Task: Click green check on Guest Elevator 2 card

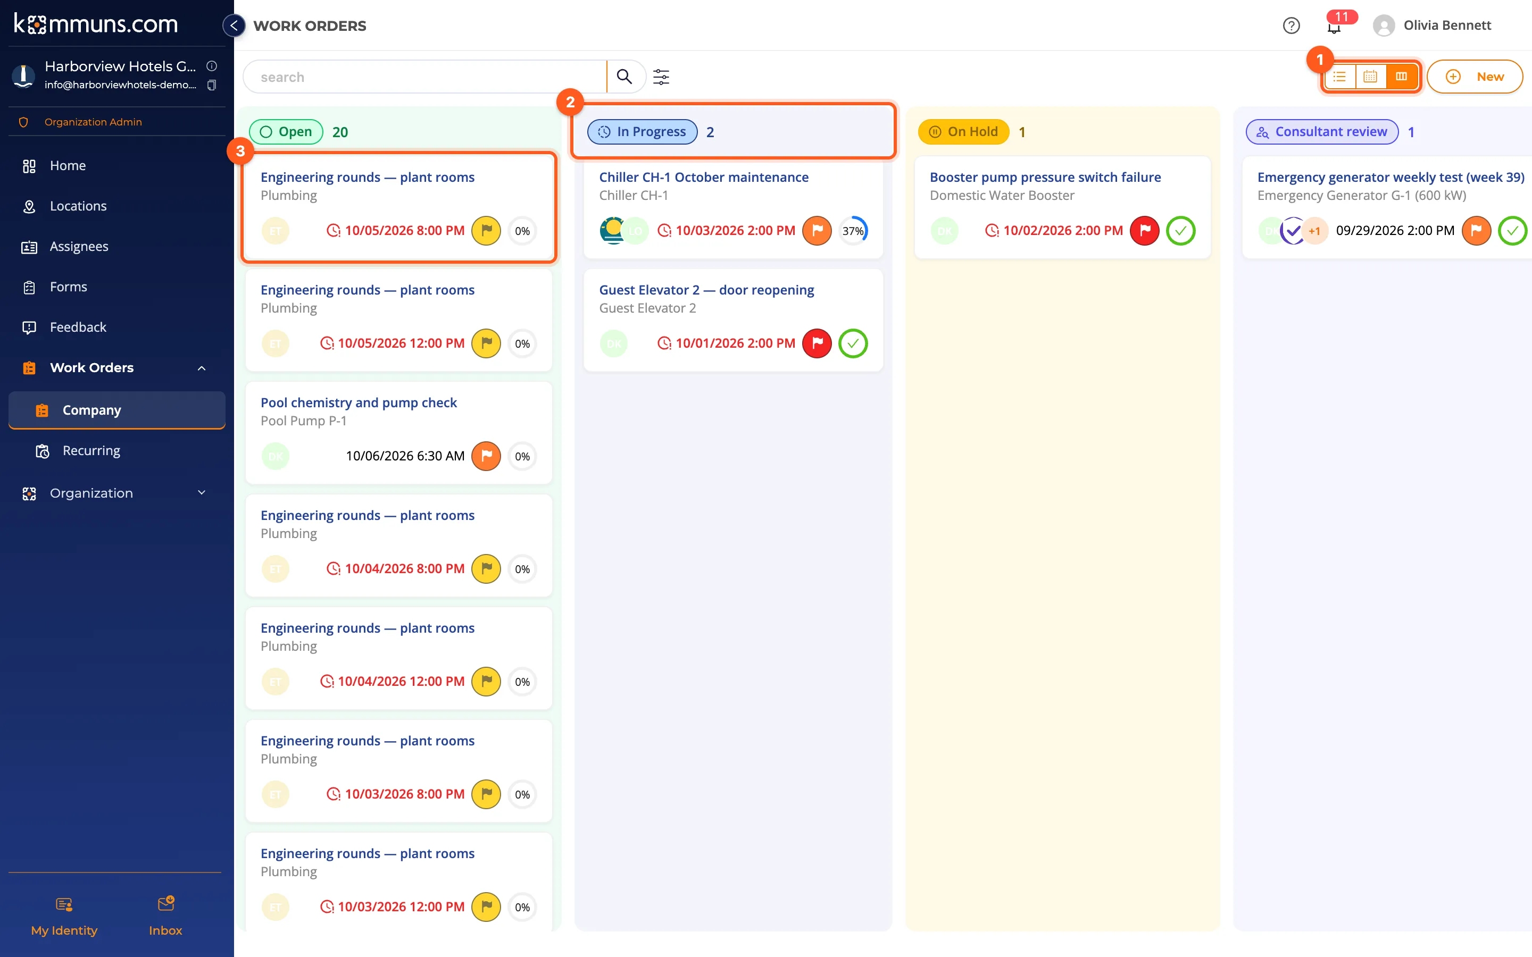Action: pos(853,343)
